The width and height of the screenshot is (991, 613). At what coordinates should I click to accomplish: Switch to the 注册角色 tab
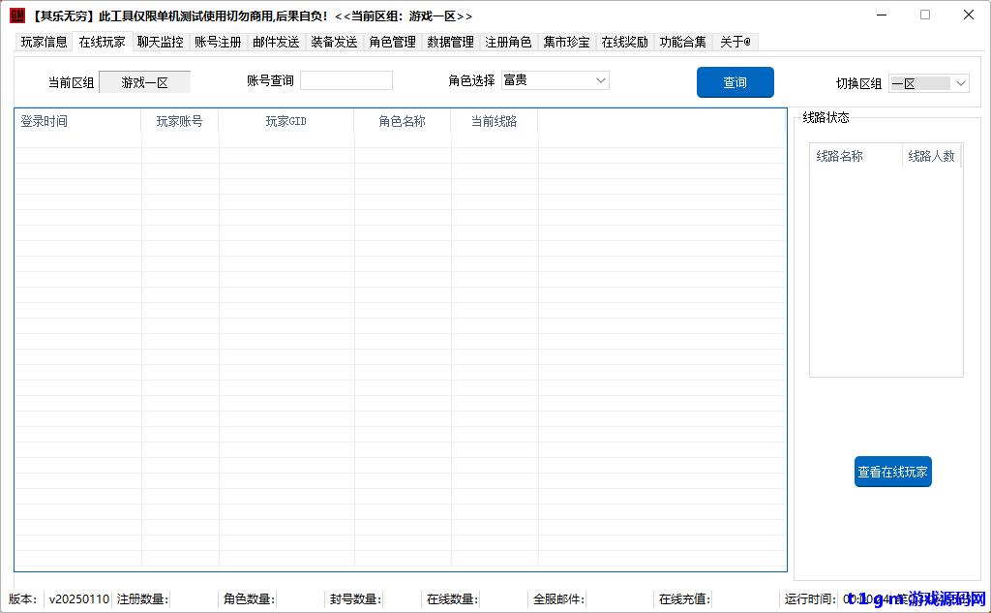click(508, 42)
